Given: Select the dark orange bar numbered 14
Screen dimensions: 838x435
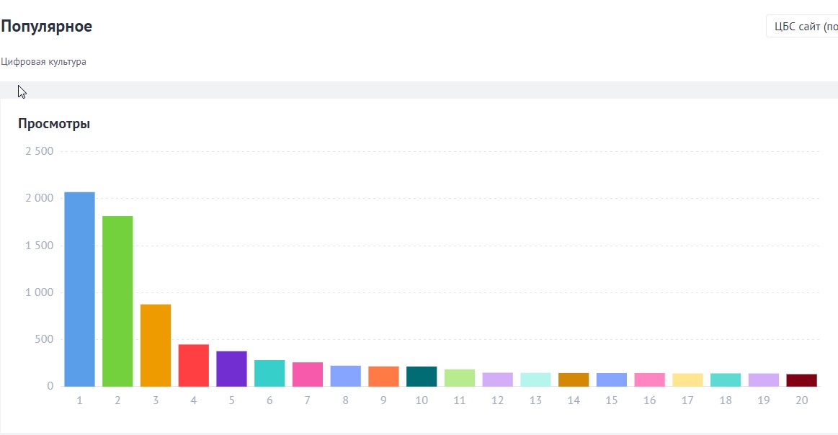Looking at the screenshot, I should [574, 380].
